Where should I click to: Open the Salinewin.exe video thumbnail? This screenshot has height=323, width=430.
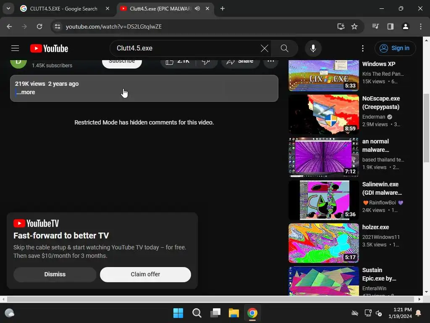click(x=324, y=200)
